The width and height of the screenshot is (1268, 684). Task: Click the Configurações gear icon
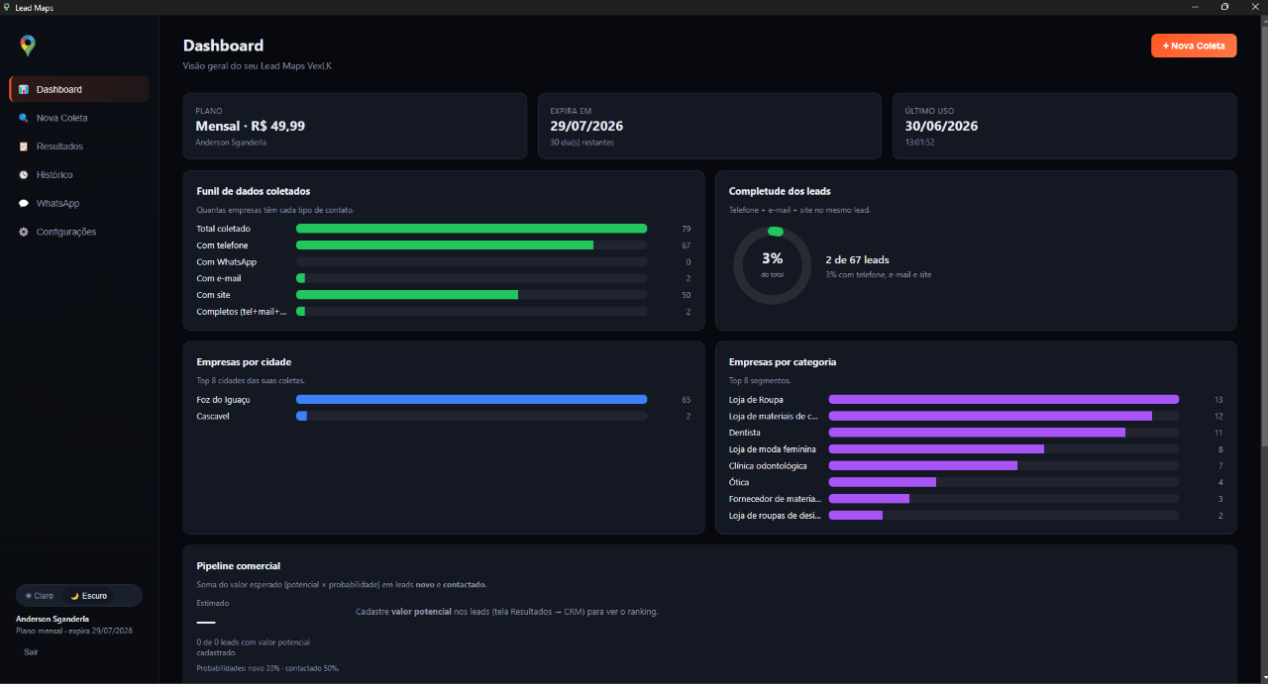pos(24,232)
